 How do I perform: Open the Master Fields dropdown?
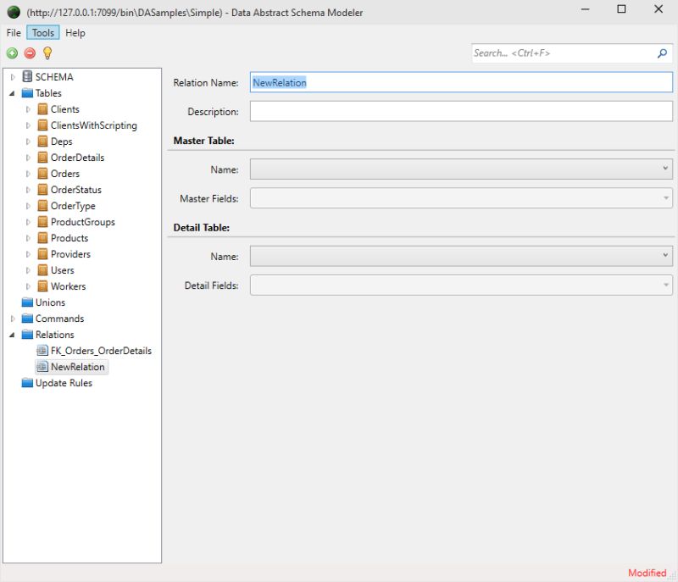[665, 198]
